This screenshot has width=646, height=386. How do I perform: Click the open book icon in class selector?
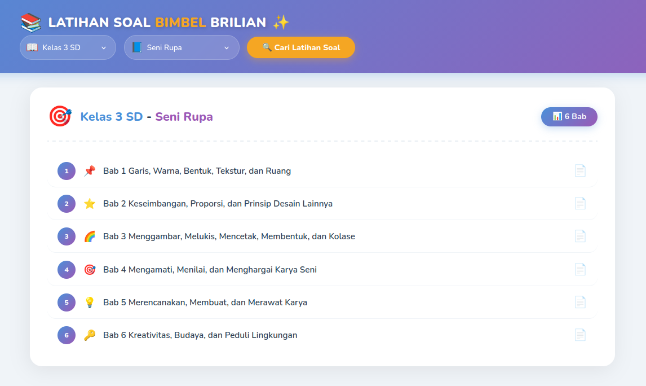32,47
